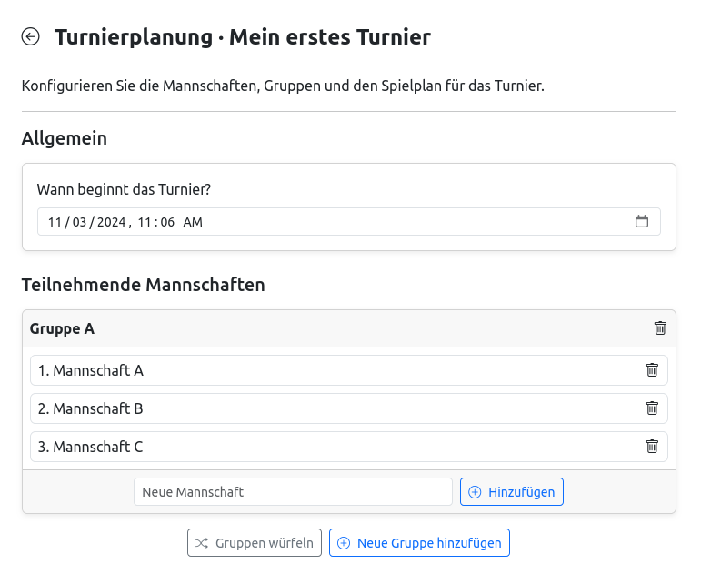Click the year 2024 in date field
This screenshot has width=701, height=574.
point(111,222)
